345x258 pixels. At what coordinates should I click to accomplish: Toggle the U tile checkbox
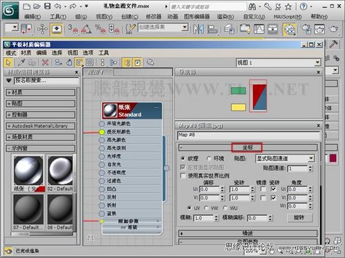(x=273, y=189)
